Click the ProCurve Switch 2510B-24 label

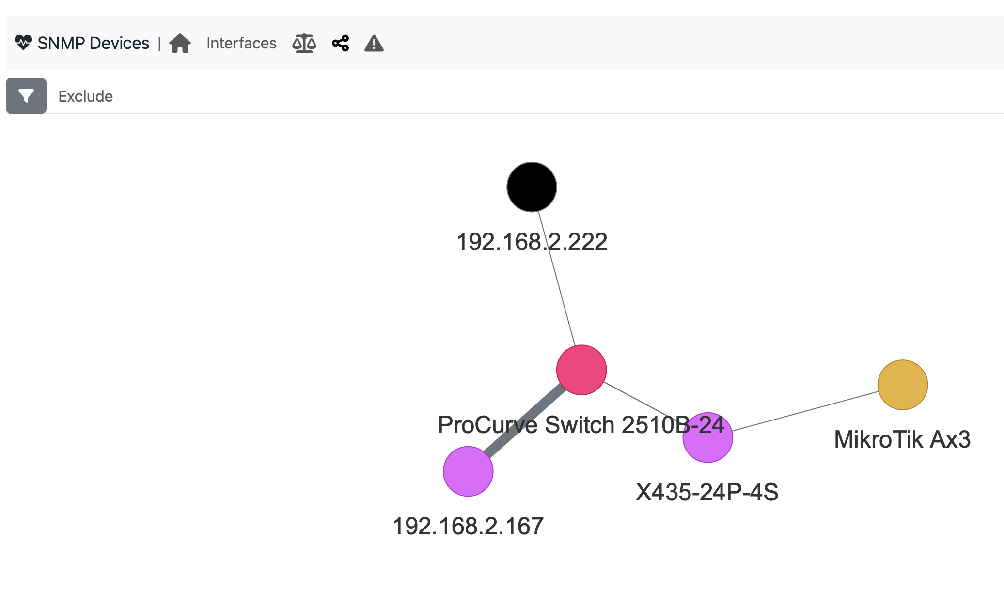point(581,425)
